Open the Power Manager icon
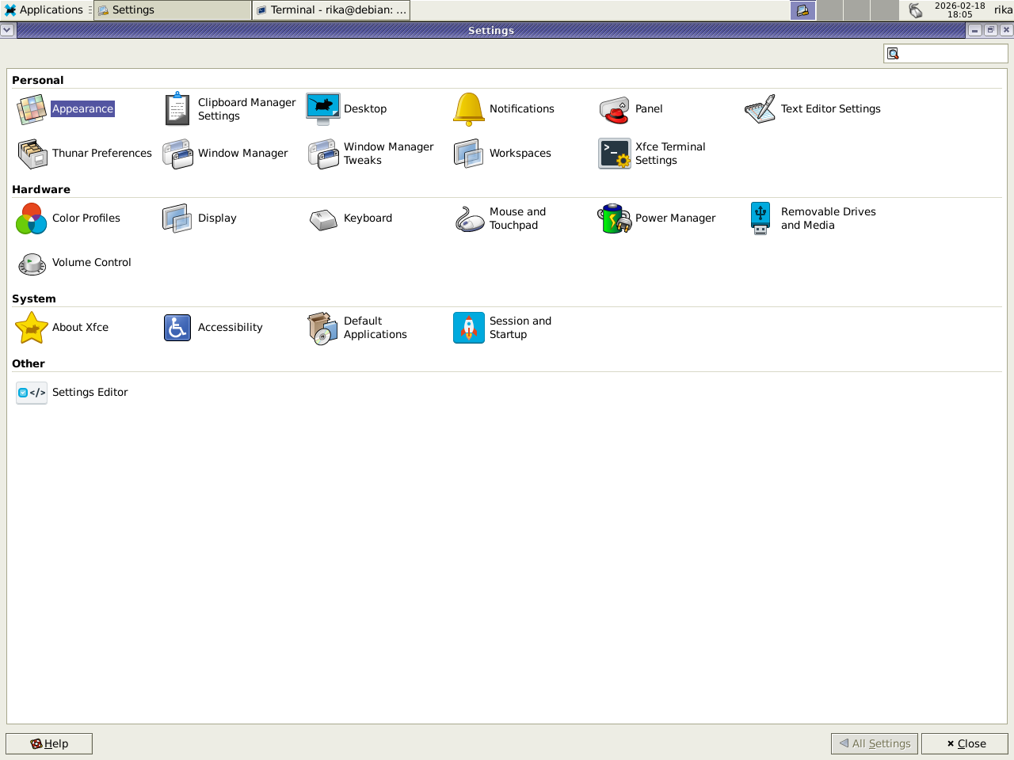The width and height of the screenshot is (1014, 760). coord(615,218)
